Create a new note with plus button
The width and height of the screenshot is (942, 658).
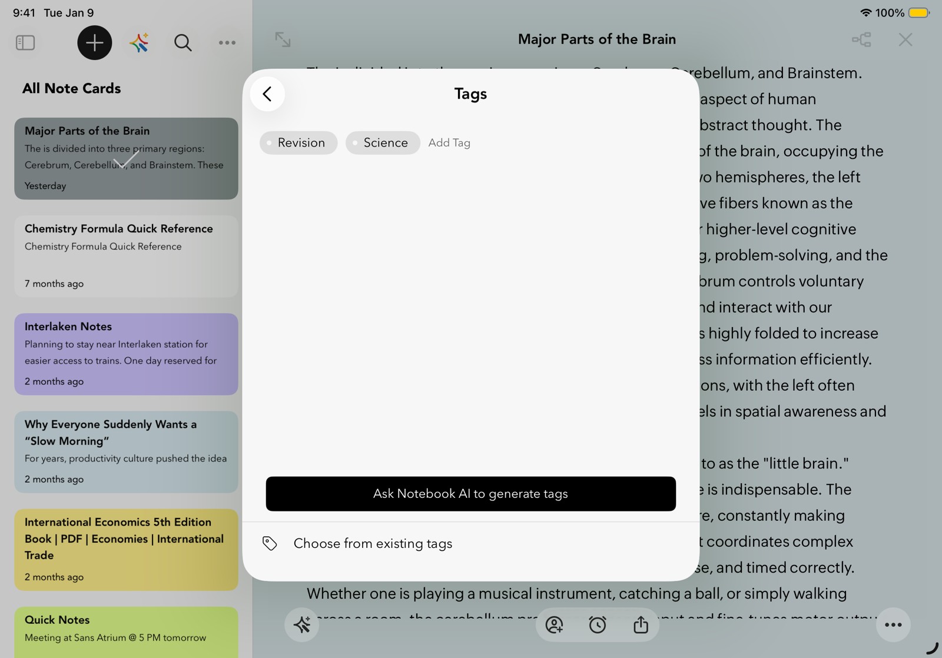pyautogui.click(x=94, y=42)
